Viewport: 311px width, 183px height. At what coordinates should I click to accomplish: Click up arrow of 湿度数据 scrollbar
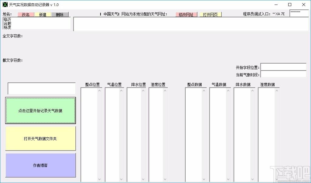[x=277, y=91]
